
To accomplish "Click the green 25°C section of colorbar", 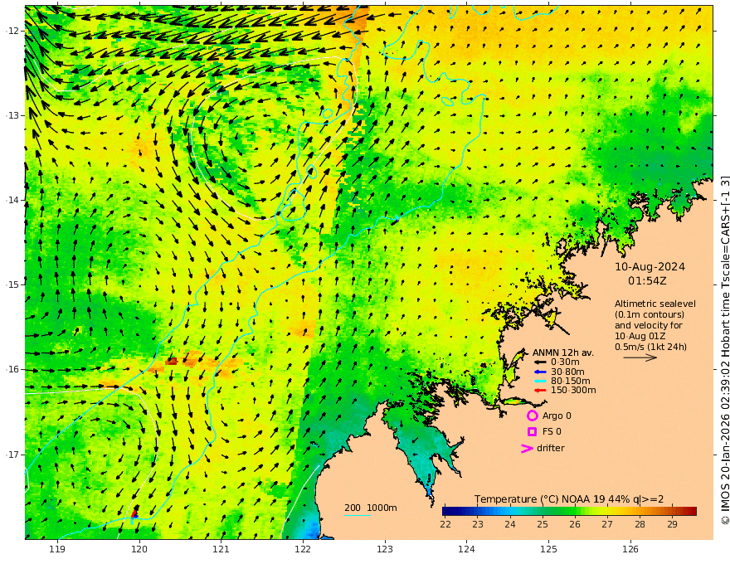I will point(543,512).
